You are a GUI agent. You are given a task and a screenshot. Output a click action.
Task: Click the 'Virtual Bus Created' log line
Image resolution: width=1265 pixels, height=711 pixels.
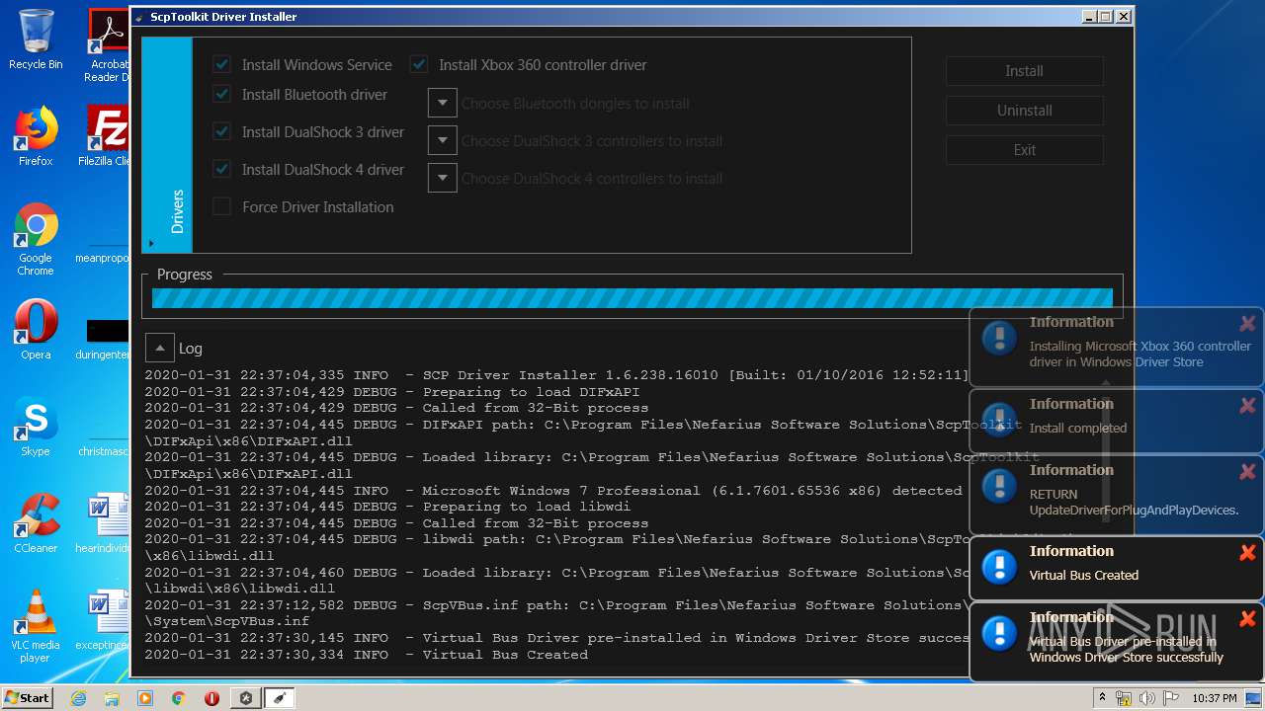point(367,655)
